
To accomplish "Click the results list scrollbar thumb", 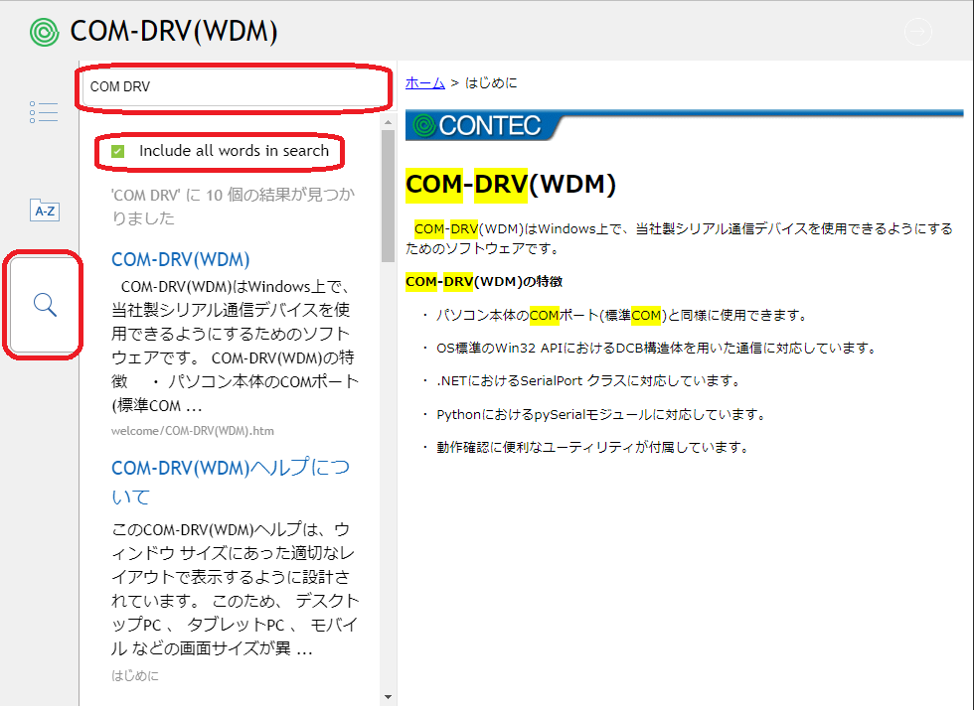I will click(x=389, y=196).
